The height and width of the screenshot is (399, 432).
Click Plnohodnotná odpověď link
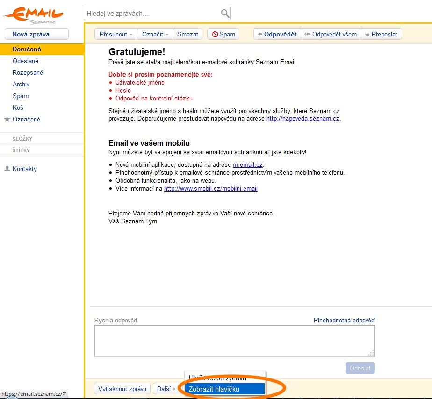344,321
